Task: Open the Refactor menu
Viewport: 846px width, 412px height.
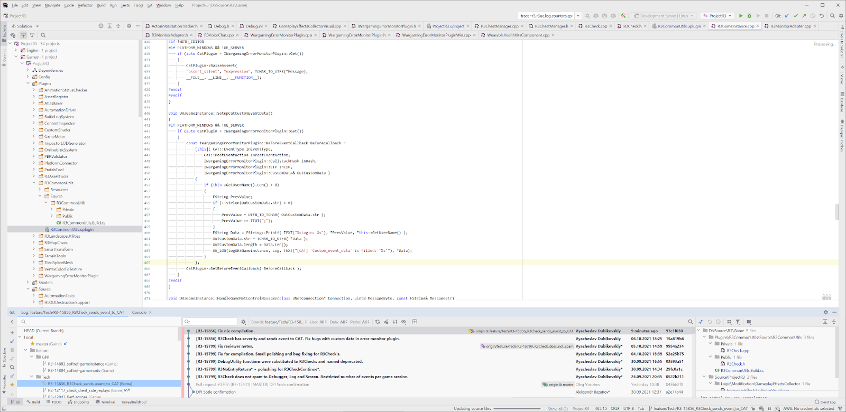Action: (85, 5)
